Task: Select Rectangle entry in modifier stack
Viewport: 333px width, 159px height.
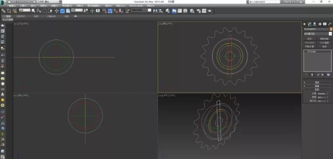Action: [311, 51]
